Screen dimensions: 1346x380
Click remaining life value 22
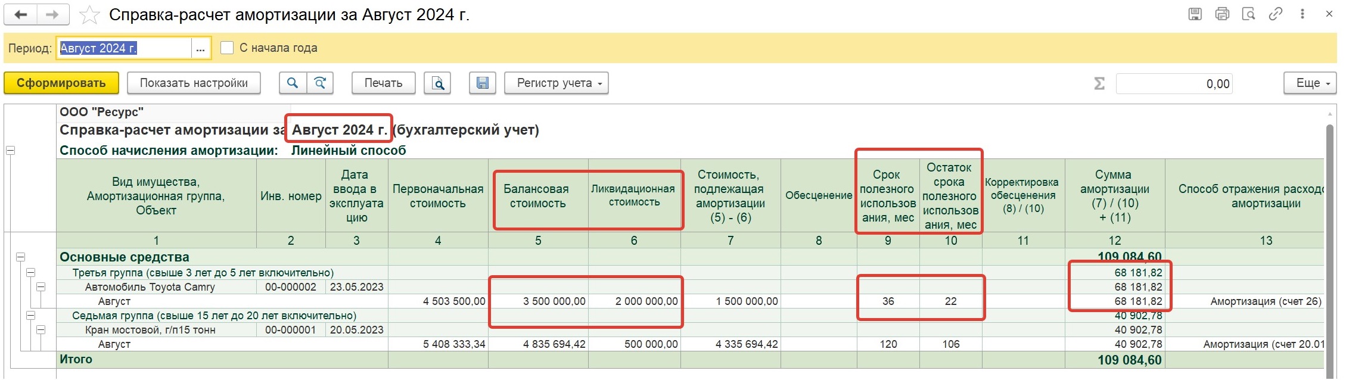[x=950, y=301]
